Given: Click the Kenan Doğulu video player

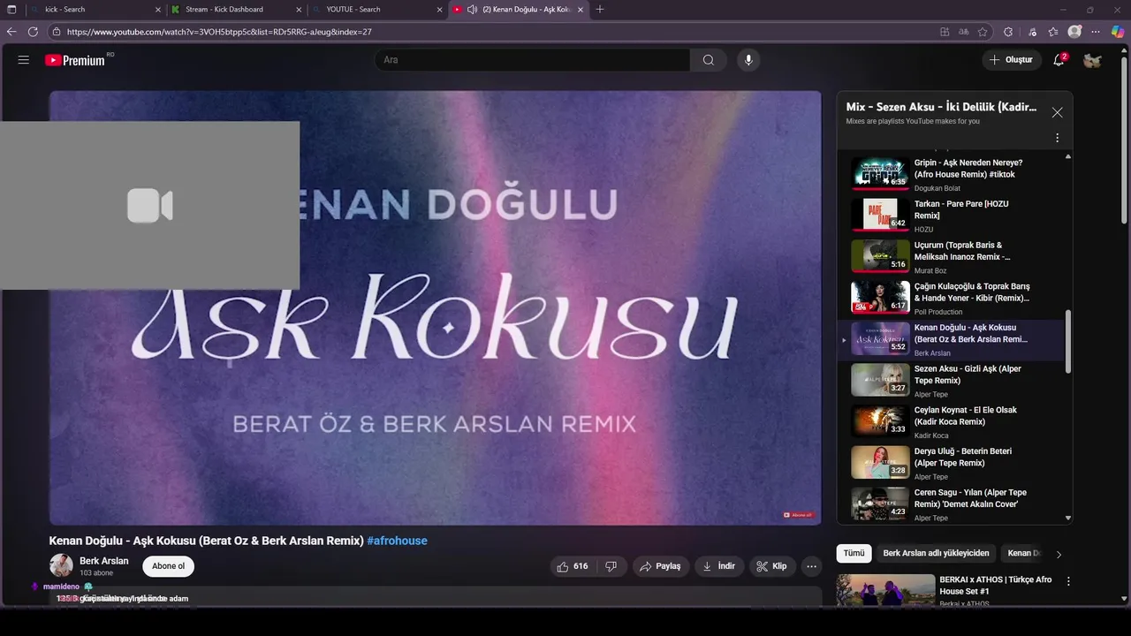Looking at the screenshot, I should click(x=435, y=308).
